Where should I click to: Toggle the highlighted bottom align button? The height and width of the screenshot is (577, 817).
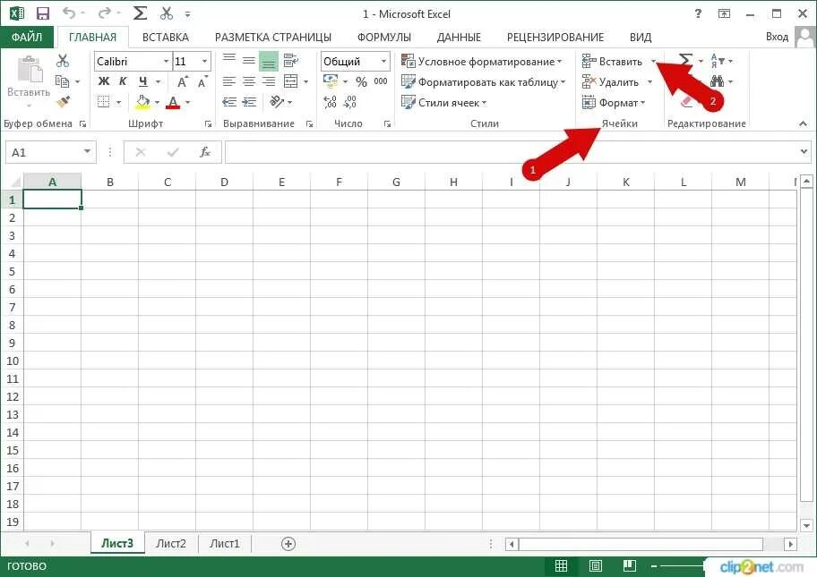[269, 61]
